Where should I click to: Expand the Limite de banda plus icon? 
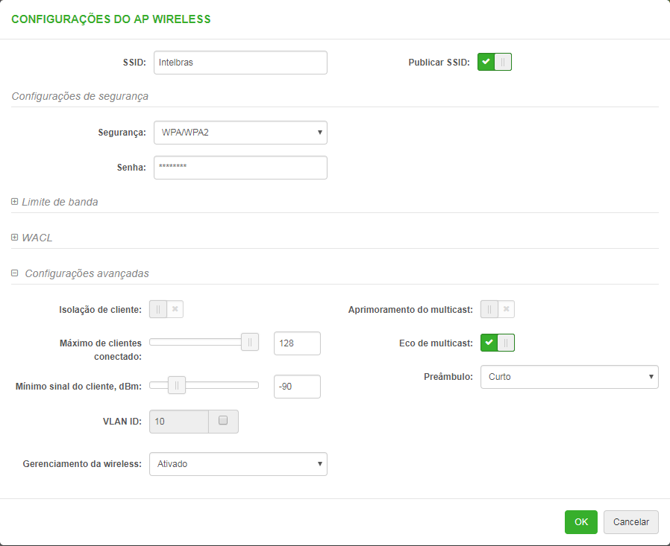pos(15,202)
